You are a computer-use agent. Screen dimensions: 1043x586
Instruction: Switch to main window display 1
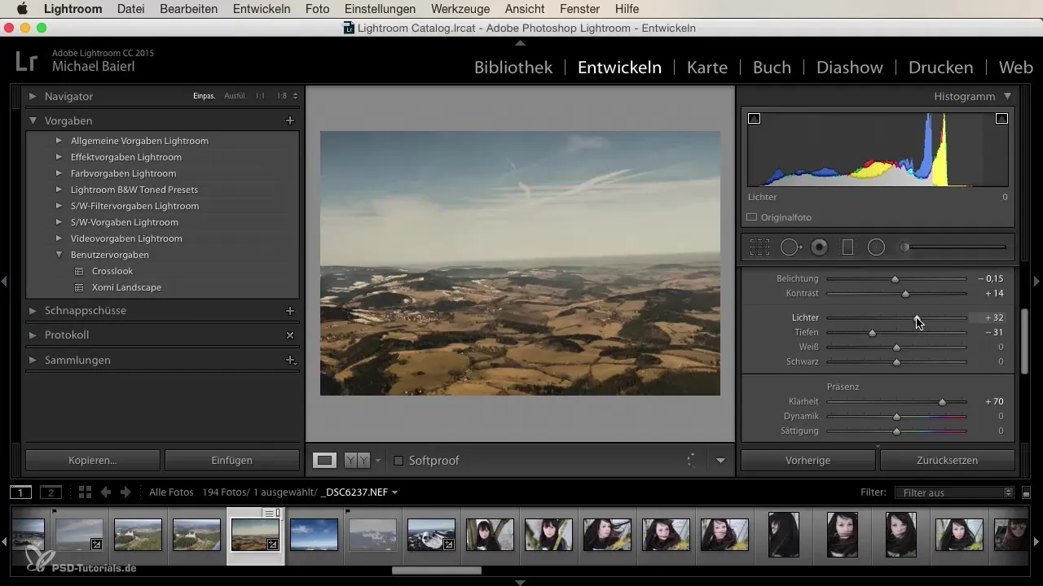[x=21, y=492]
